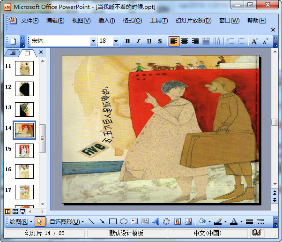Select slide 12 thumbnail
The width and height of the screenshot is (282, 242).
point(24,89)
